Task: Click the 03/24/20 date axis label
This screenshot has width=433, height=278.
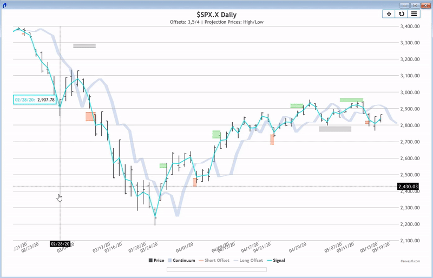Action: pyautogui.click(x=149, y=247)
